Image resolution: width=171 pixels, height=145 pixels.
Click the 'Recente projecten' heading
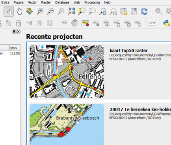54,37
